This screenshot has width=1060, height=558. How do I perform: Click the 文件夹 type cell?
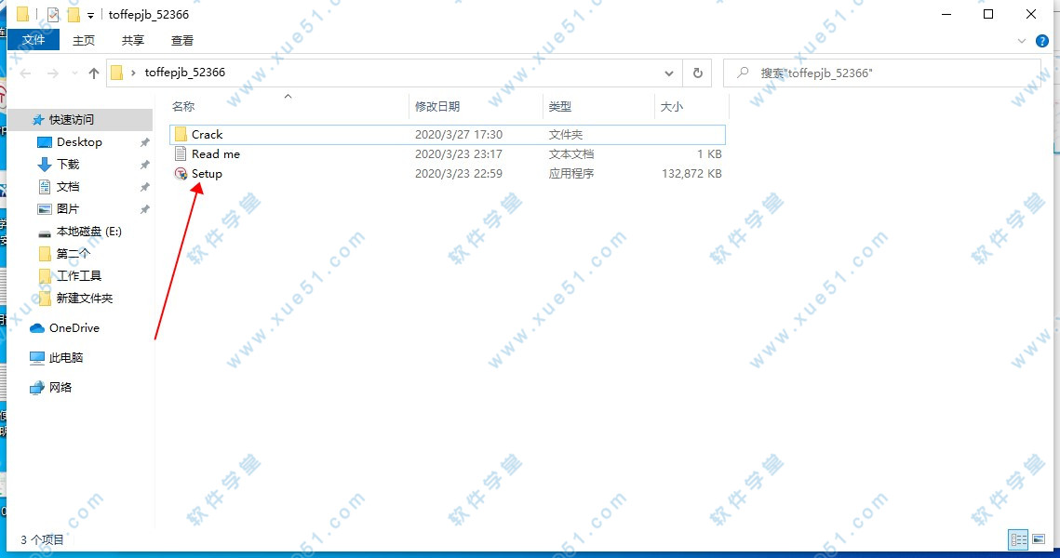[566, 135]
